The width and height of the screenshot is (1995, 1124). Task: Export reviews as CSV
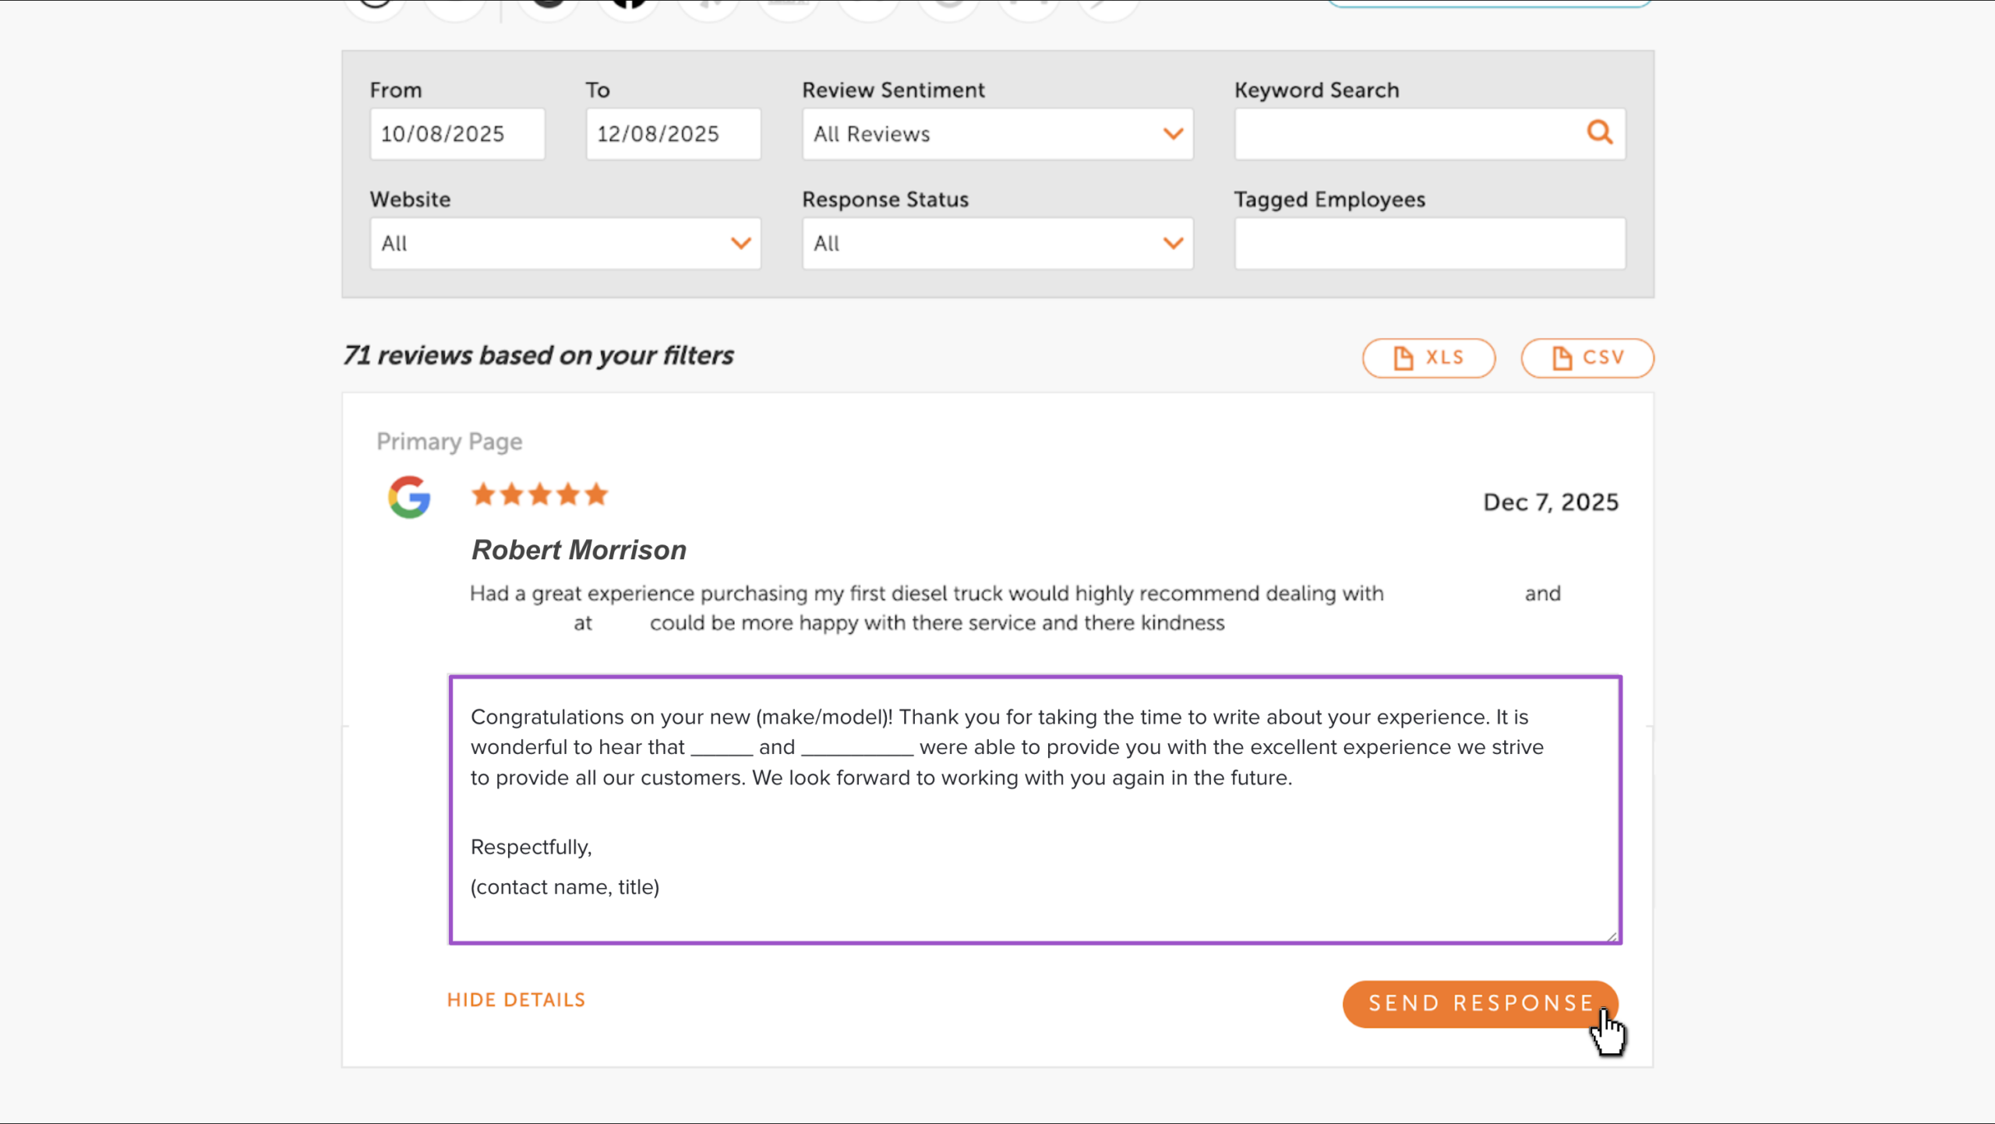click(x=1587, y=358)
